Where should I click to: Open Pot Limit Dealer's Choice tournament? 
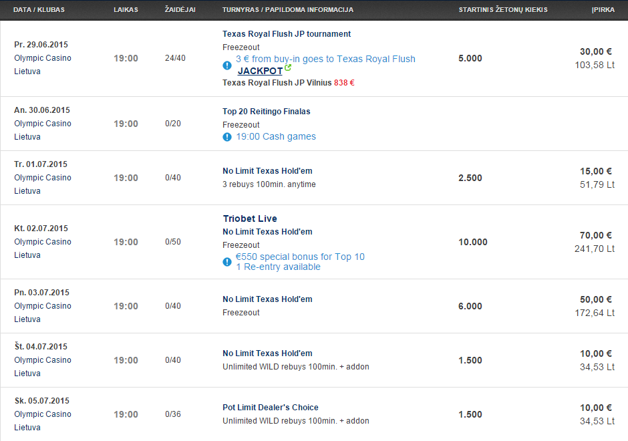point(271,408)
